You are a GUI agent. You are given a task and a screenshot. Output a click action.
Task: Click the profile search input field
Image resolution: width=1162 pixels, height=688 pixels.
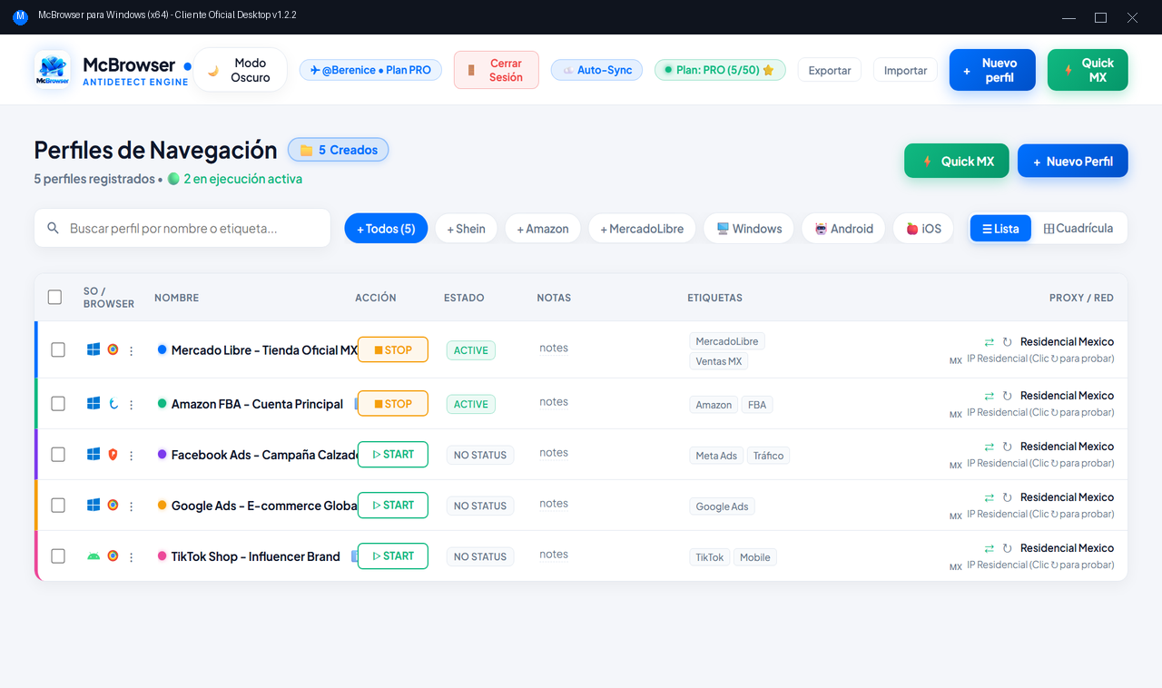click(182, 228)
